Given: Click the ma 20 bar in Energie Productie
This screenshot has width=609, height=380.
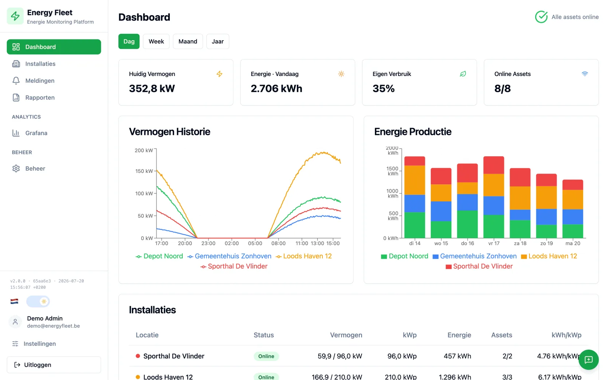Looking at the screenshot, I should pos(573,209).
